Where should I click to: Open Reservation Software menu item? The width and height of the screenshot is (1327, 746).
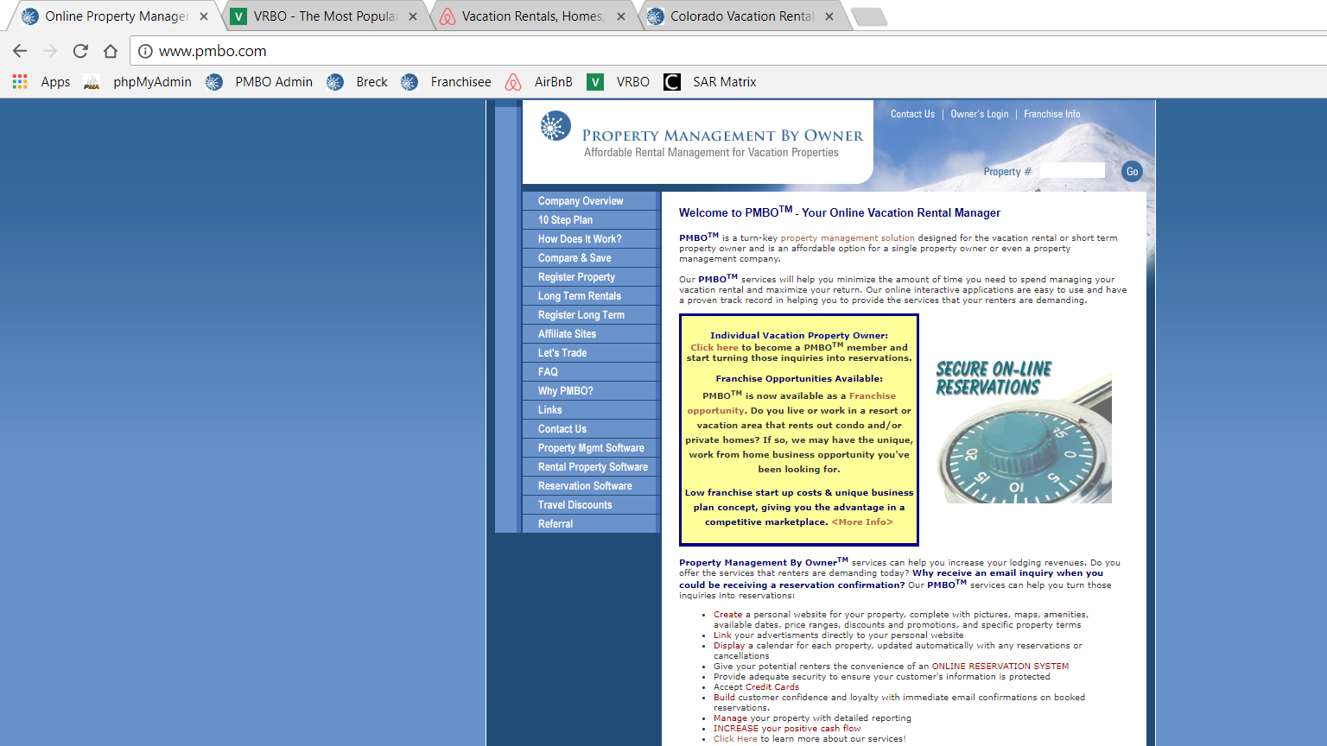pos(591,485)
